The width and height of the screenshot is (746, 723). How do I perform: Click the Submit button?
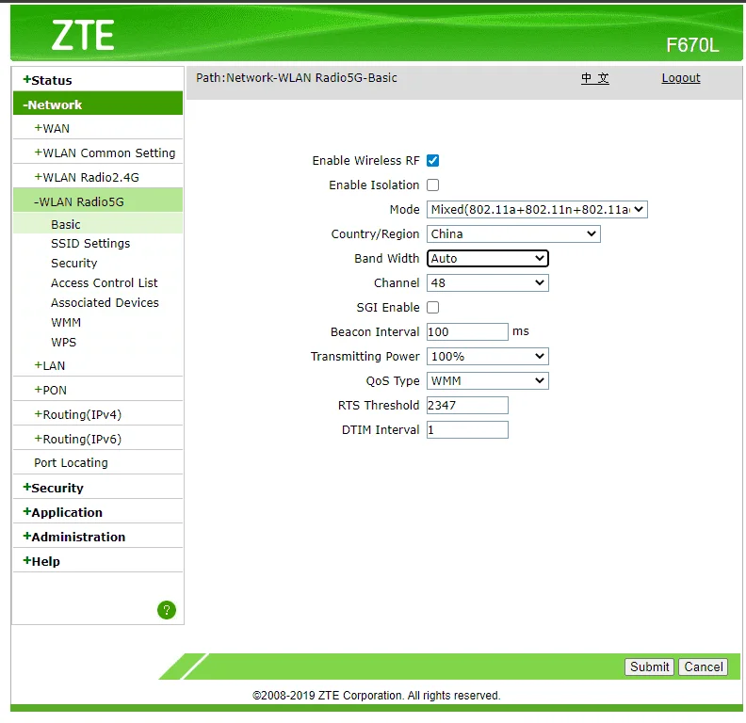pos(649,667)
